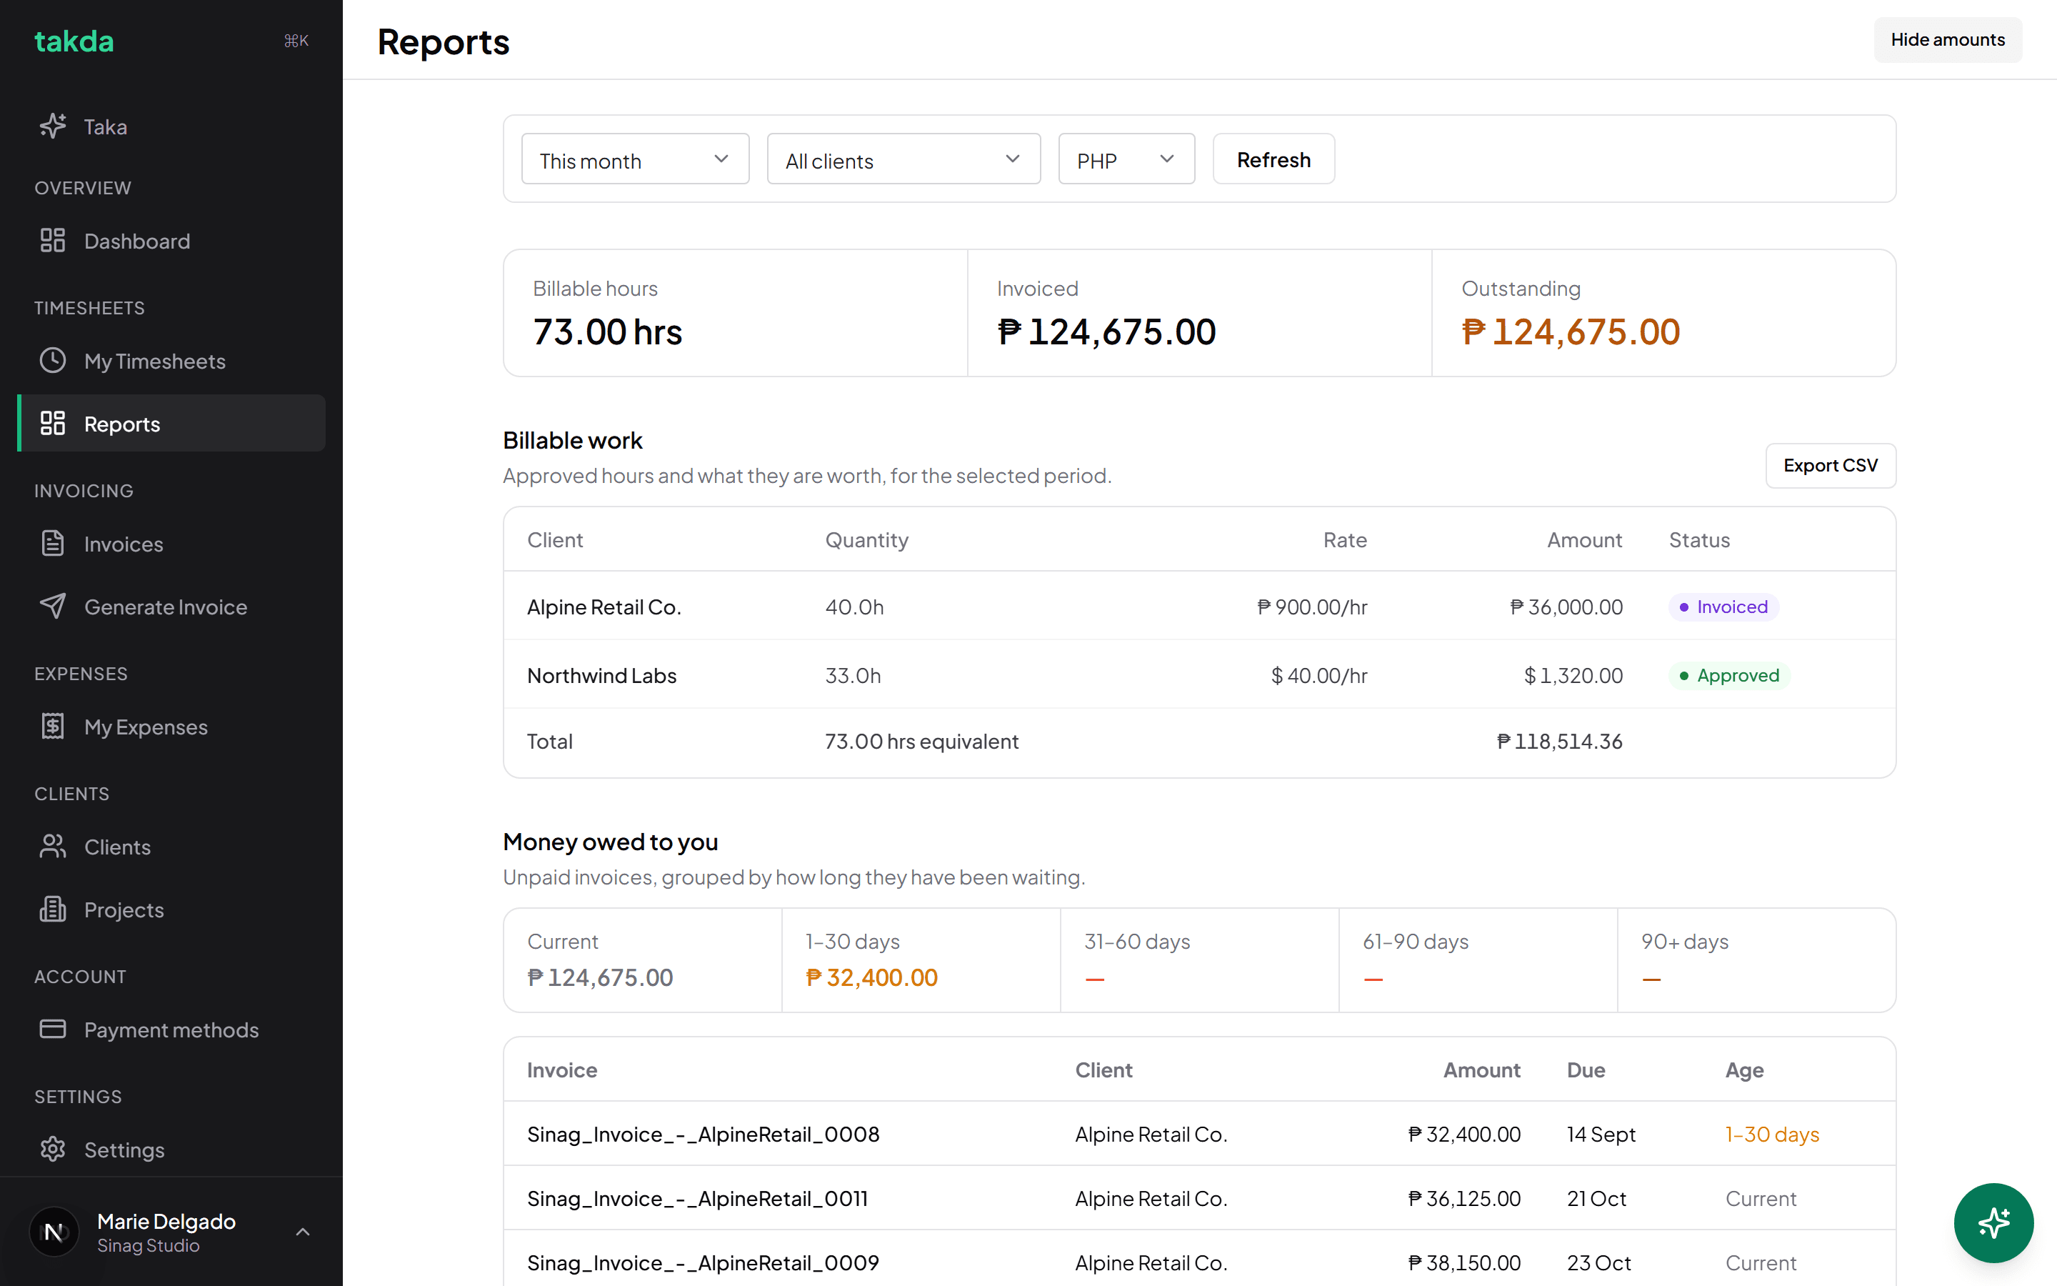
Task: Click the Taka sparkle icon in sidebar
Action: coord(53,126)
